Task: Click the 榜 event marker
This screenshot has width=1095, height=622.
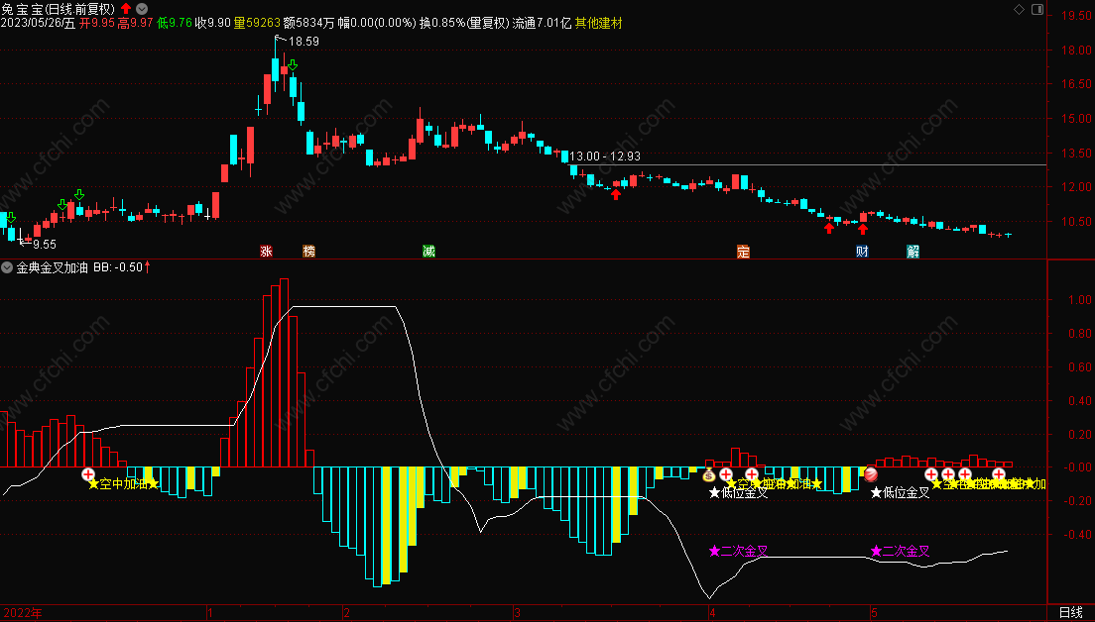Action: click(x=308, y=251)
